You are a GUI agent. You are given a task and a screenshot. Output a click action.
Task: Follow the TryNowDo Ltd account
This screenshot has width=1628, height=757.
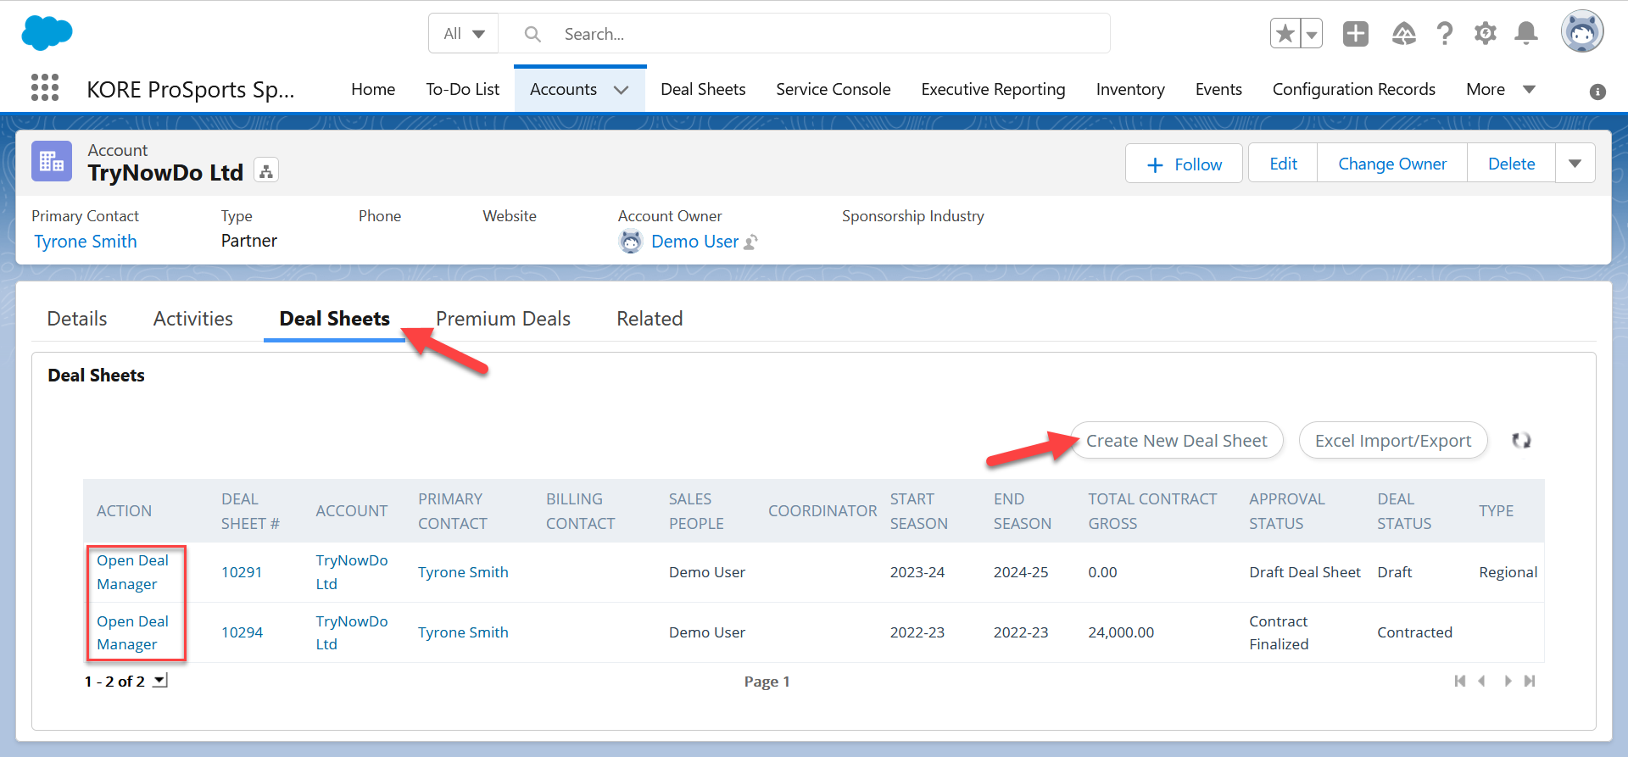point(1184,164)
